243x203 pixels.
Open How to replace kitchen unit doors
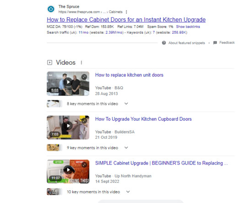129,75
